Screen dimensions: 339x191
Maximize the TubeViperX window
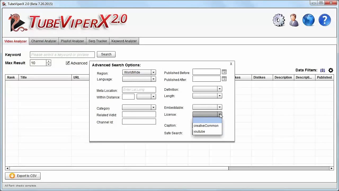tap(321, 3)
